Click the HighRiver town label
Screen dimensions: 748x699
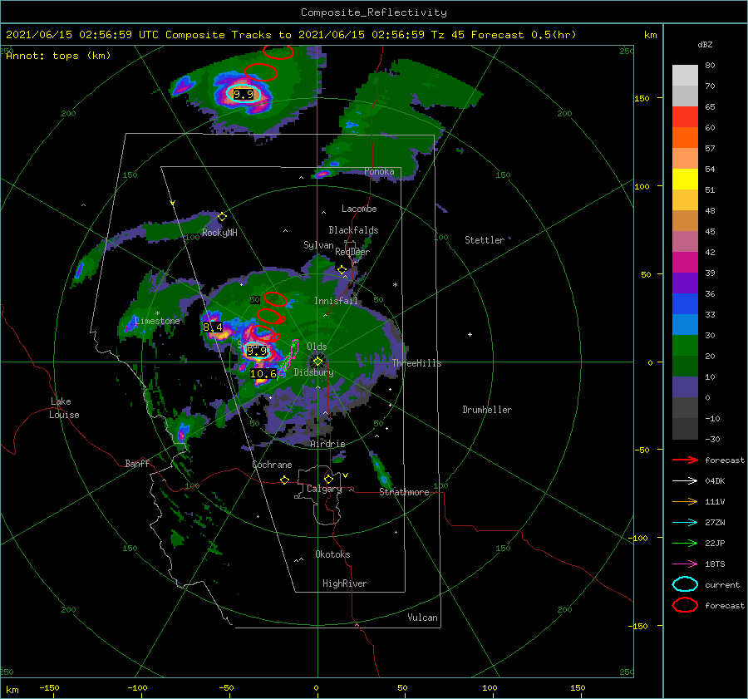click(x=345, y=583)
